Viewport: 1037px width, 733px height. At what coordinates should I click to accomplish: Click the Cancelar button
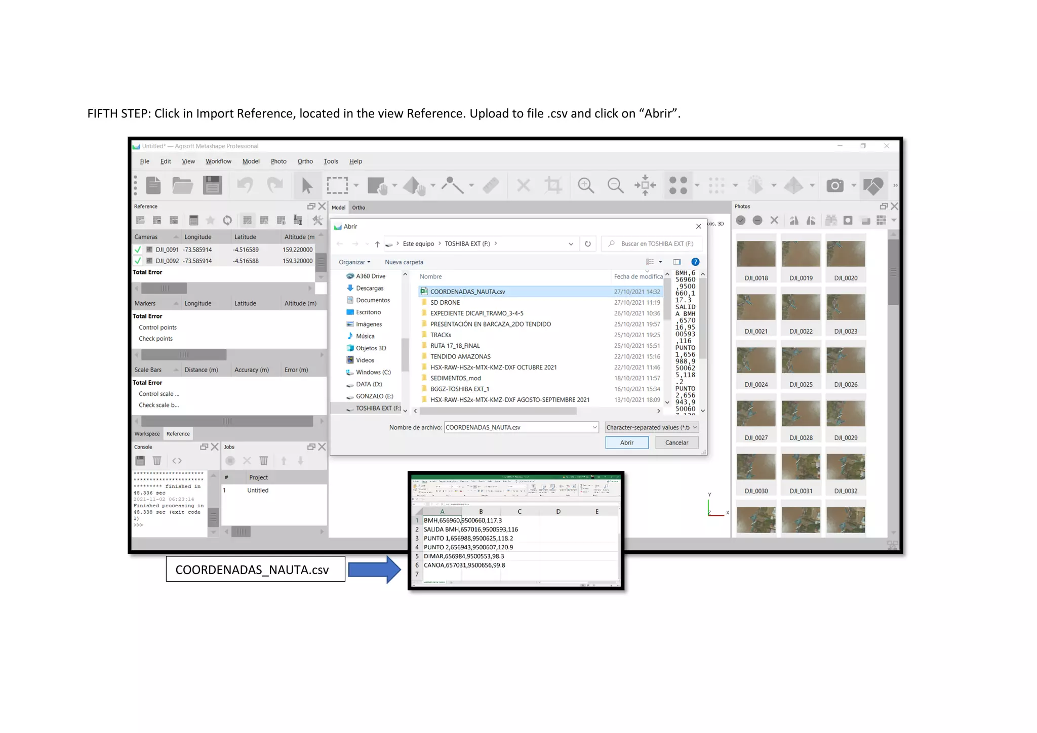(x=676, y=442)
